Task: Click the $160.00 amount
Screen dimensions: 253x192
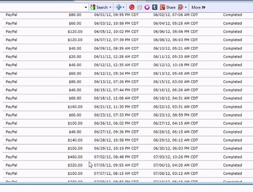Action: [x=75, y=107]
